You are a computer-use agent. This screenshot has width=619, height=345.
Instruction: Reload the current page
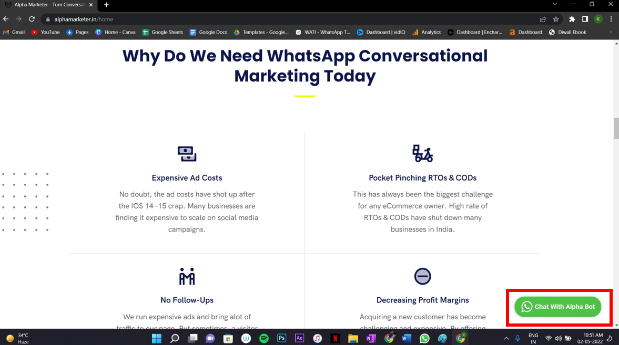click(32, 19)
